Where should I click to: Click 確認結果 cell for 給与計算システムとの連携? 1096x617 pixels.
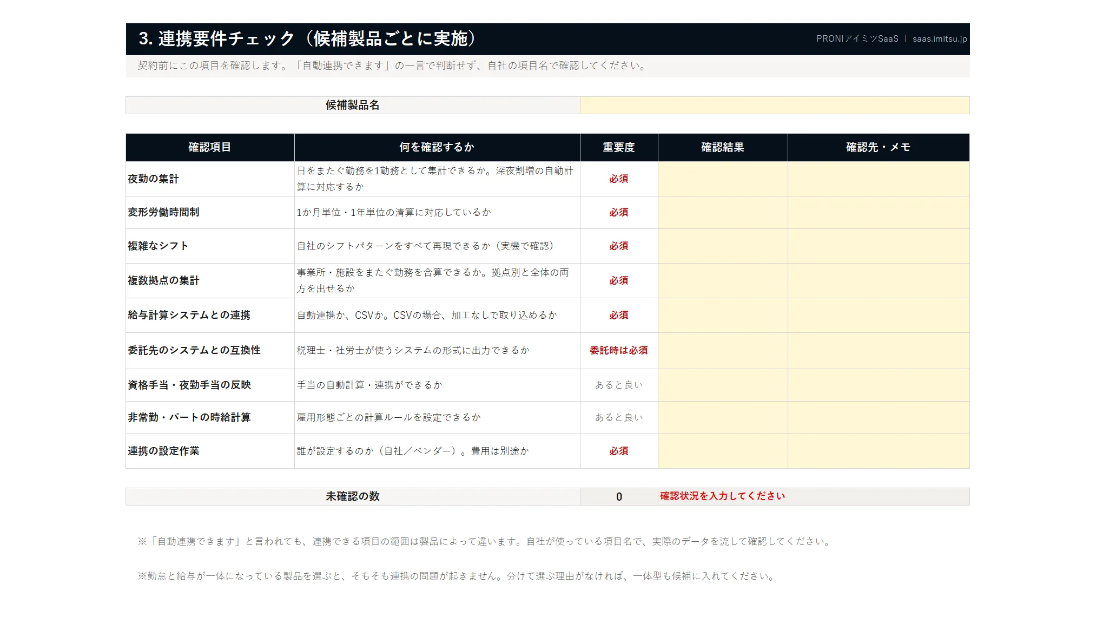pos(723,315)
